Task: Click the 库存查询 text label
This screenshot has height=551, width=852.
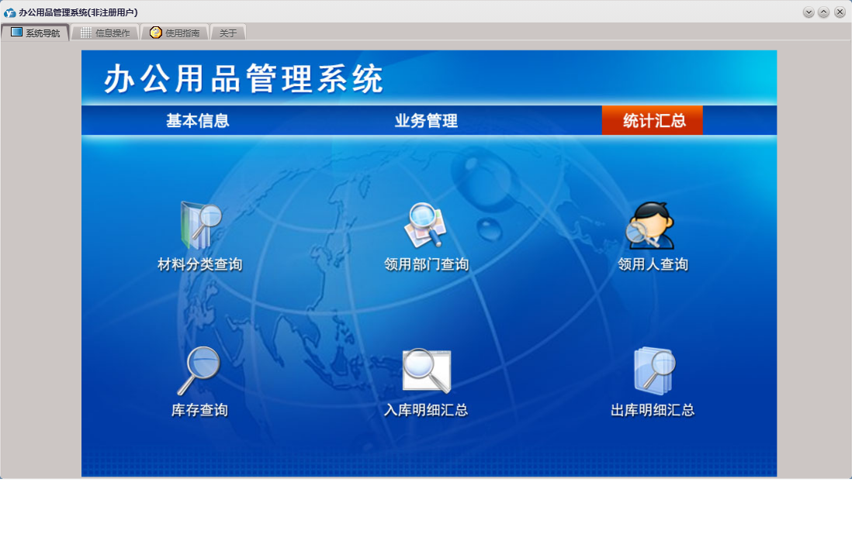Action: 199,410
